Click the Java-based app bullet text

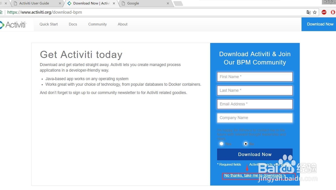[87, 79]
